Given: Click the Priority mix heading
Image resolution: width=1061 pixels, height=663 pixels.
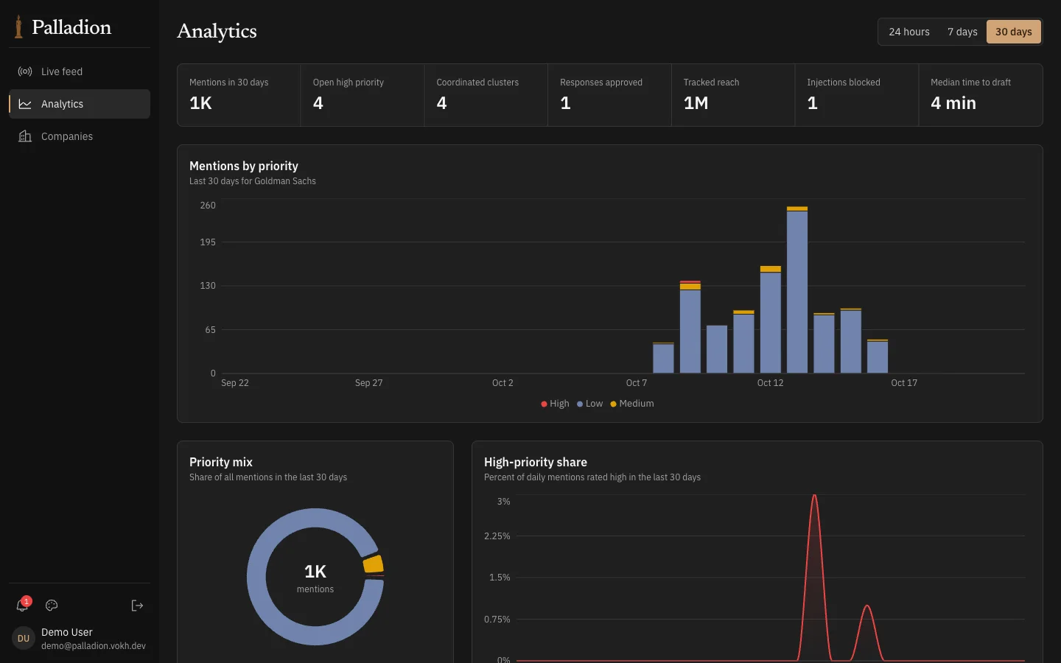Looking at the screenshot, I should tap(221, 462).
